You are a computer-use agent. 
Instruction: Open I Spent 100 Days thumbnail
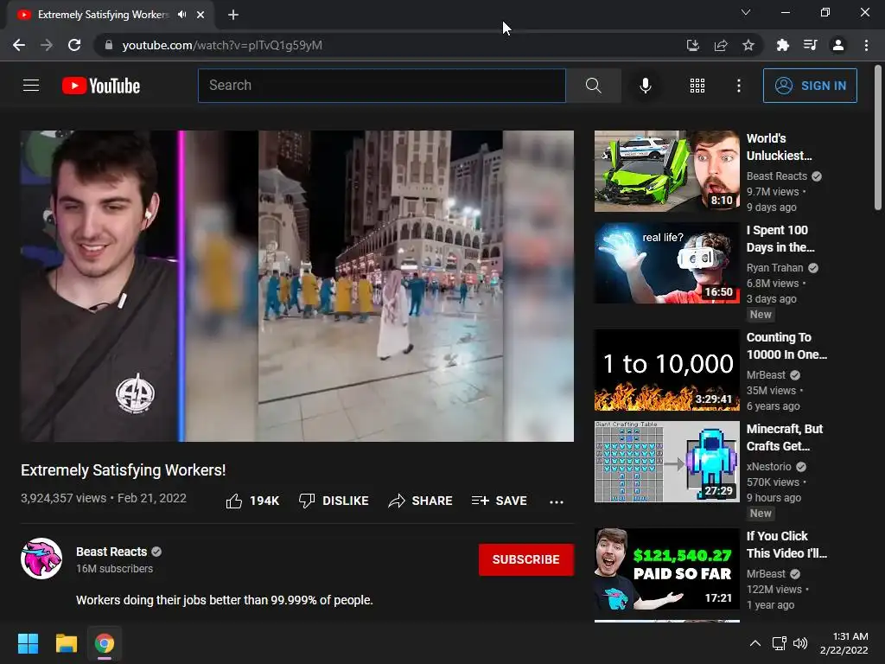tap(666, 263)
